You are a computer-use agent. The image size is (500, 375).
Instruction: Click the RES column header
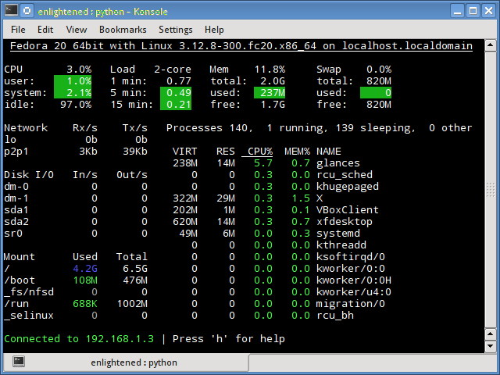click(x=226, y=152)
